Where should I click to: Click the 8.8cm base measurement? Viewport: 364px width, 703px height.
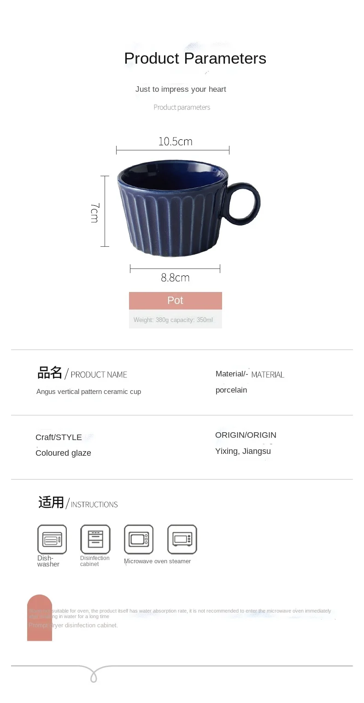(175, 277)
